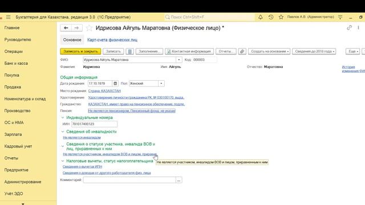Expand Сведения до 2018 года dropdown
365x205 pixels.
pos(314,51)
